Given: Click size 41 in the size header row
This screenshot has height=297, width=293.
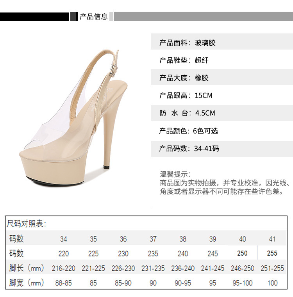Looking at the screenshot, I should (x=272, y=239).
